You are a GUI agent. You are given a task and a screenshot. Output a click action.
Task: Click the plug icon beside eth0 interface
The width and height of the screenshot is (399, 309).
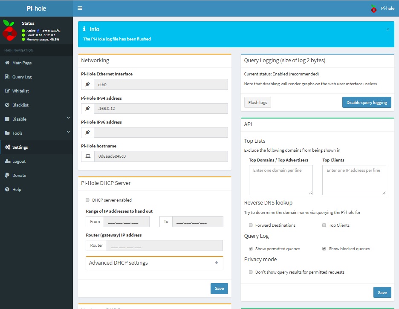point(88,84)
